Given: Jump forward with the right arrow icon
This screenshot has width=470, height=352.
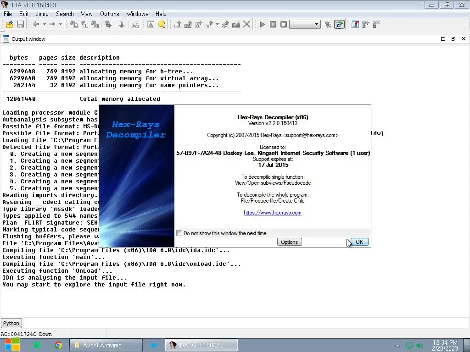Looking at the screenshot, I should (x=52, y=24).
